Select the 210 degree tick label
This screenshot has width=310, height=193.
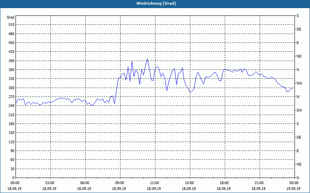(x=12, y=115)
